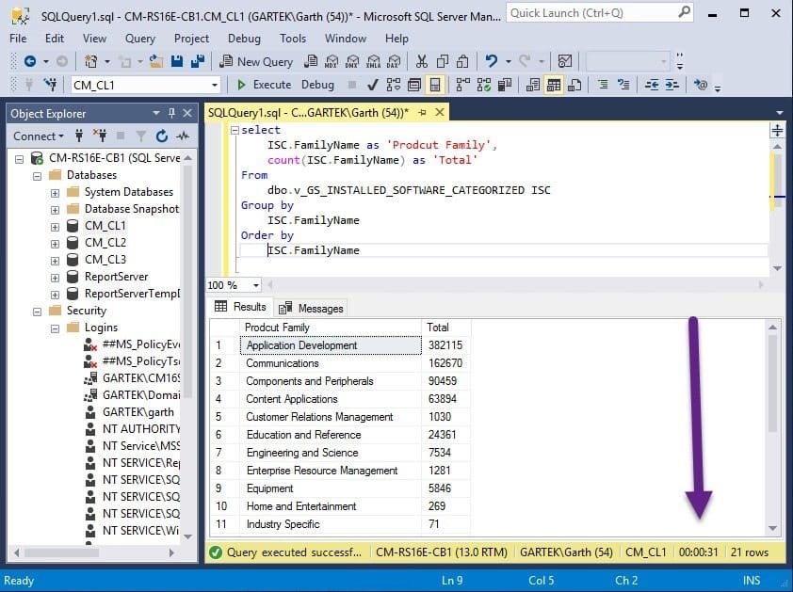Collapse the Databases folder node
Image resolution: width=793 pixels, height=592 pixels.
click(x=37, y=176)
